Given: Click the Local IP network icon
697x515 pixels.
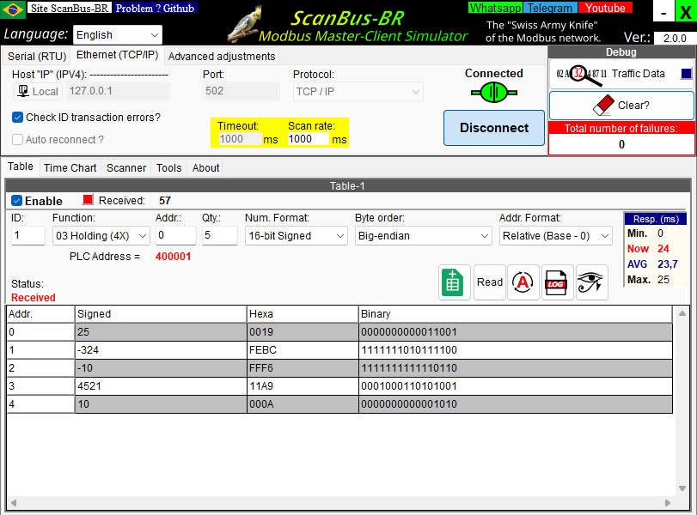Looking at the screenshot, I should (23, 91).
